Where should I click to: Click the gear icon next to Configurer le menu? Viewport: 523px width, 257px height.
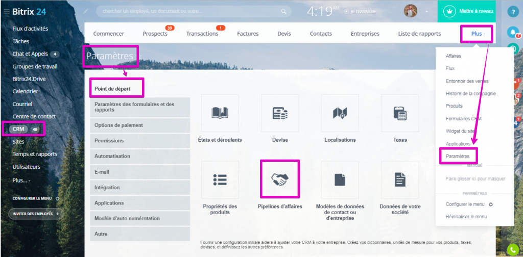tap(57, 198)
